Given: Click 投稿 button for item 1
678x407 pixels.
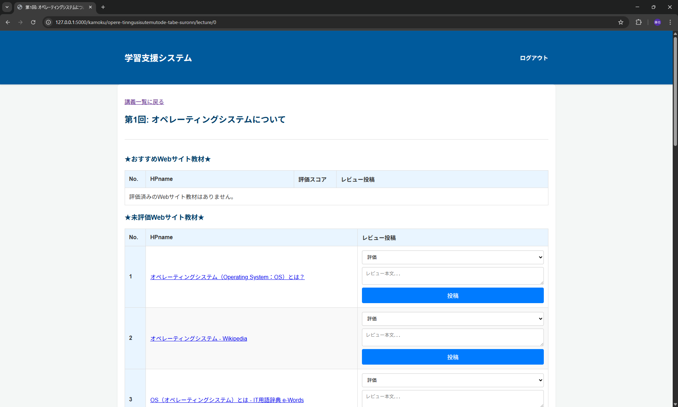Looking at the screenshot, I should 452,295.
